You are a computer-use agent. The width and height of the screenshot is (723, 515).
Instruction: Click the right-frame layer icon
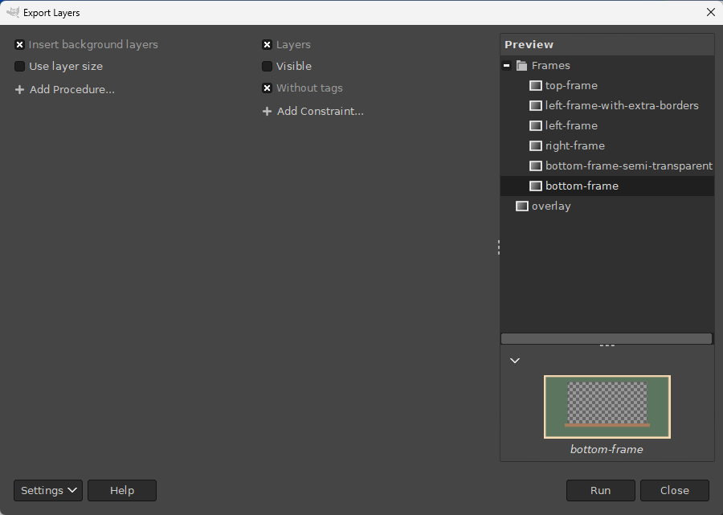(536, 145)
